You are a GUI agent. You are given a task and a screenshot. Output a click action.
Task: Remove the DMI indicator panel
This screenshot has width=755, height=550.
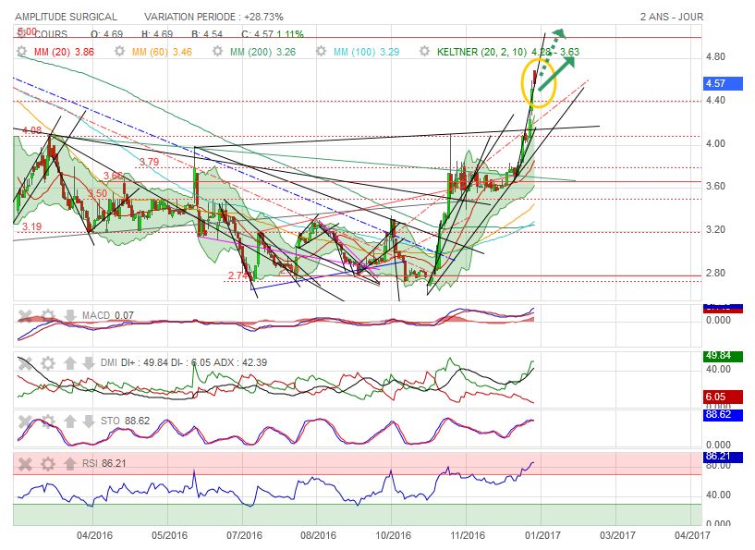point(25,362)
